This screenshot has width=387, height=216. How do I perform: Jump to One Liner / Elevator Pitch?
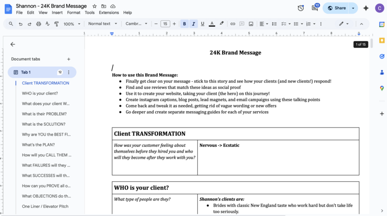coord(45,206)
